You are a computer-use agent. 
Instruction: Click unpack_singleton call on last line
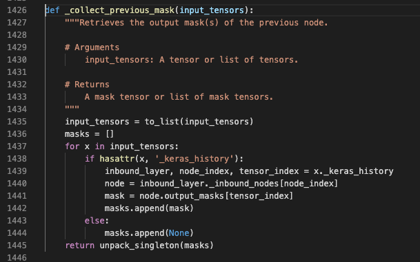tap(139, 245)
